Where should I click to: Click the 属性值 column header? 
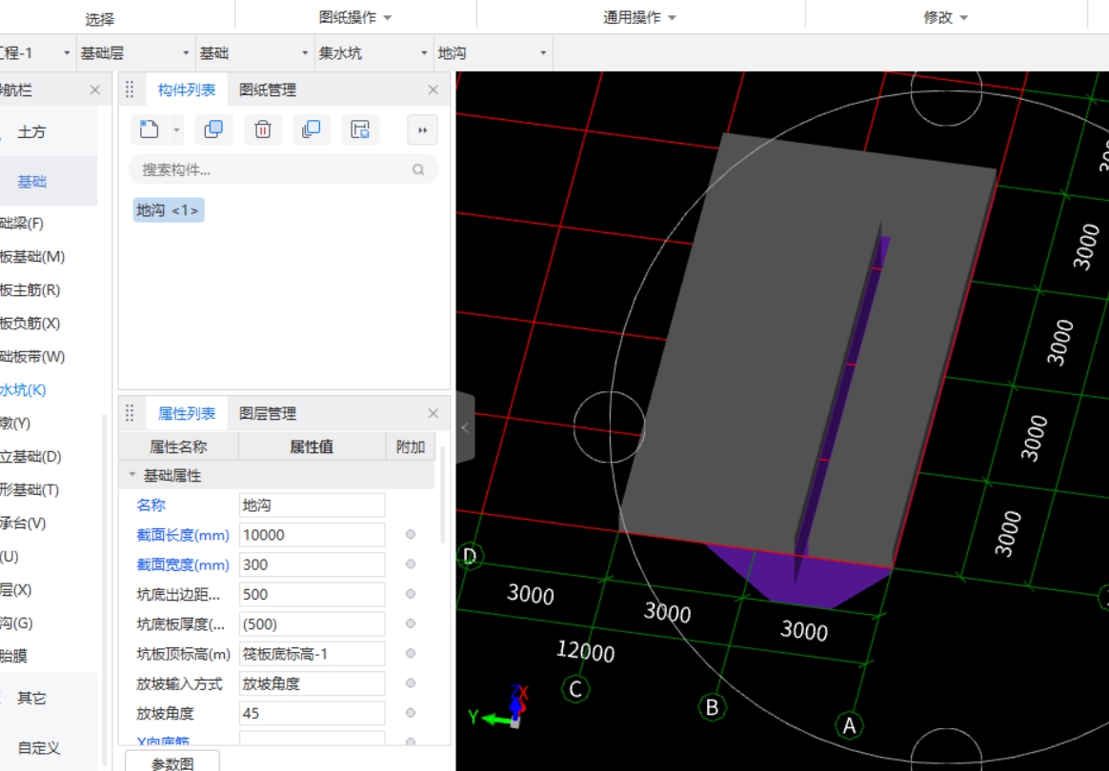(x=312, y=446)
